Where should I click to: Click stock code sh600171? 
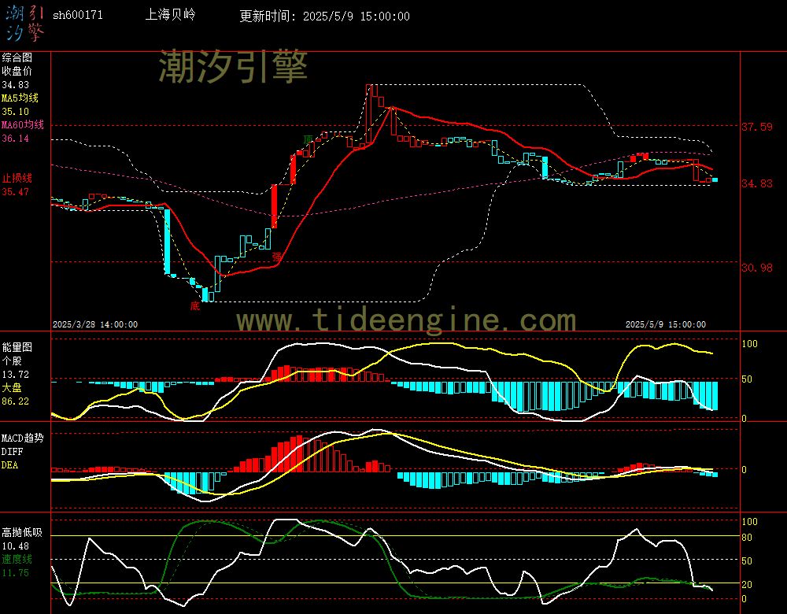[x=78, y=15]
